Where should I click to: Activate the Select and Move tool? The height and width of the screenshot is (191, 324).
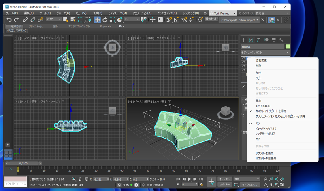(x=97, y=20)
